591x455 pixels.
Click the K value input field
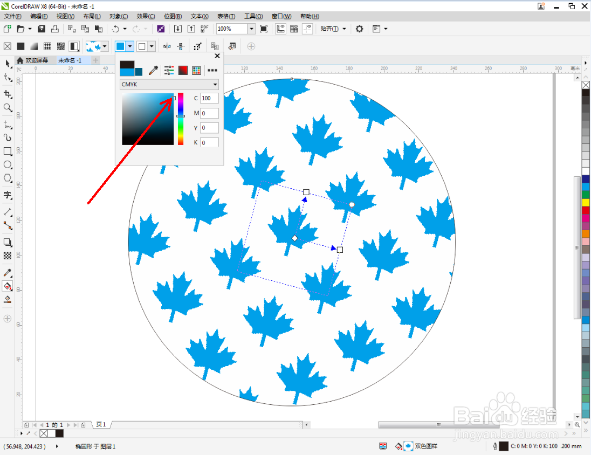[x=209, y=142]
